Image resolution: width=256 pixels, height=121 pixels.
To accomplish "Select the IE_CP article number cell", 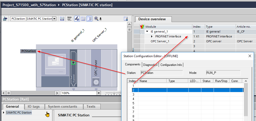I will (x=246, y=32).
